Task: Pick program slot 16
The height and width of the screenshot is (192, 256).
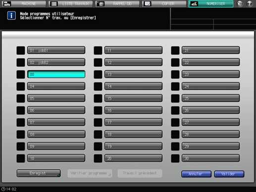Action: [x=133, y=110]
